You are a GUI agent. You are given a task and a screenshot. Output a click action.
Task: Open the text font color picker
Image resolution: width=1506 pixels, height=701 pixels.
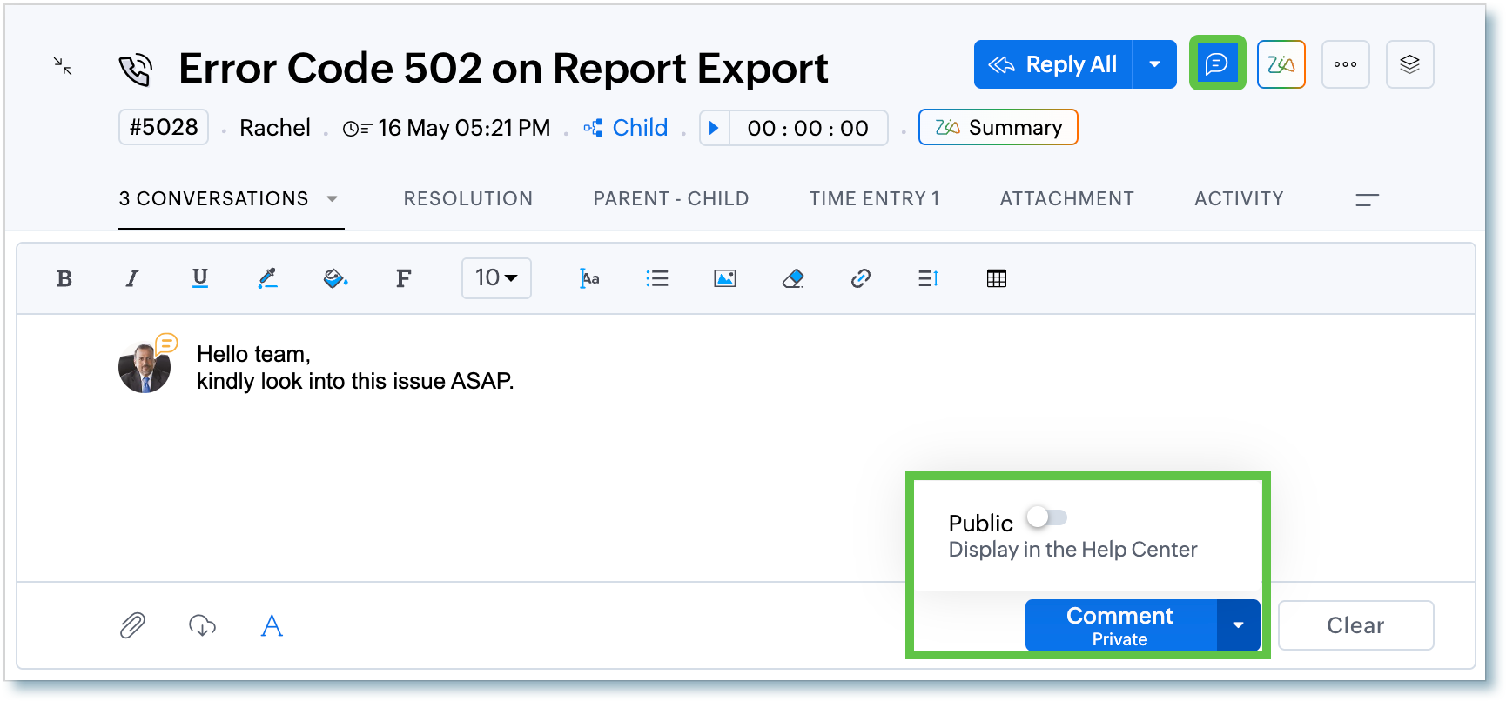coord(267,278)
